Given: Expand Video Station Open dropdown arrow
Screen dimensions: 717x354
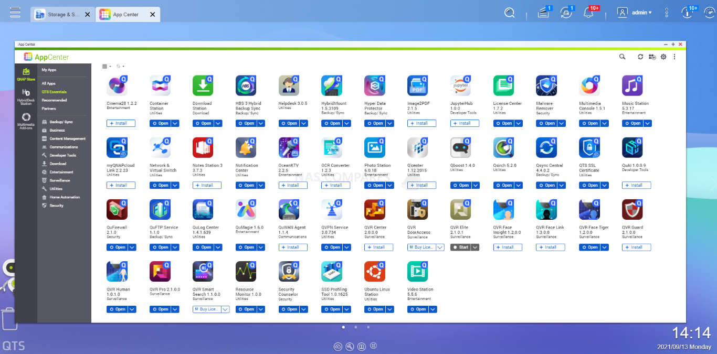Looking at the screenshot, I should (433, 309).
